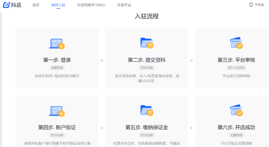Click the 约1-3工作日 time badge
Viewport: 269px width, 147px height.
pos(236,68)
